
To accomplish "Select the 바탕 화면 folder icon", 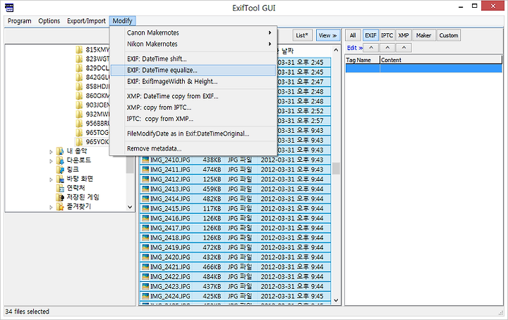I will tap(60, 179).
